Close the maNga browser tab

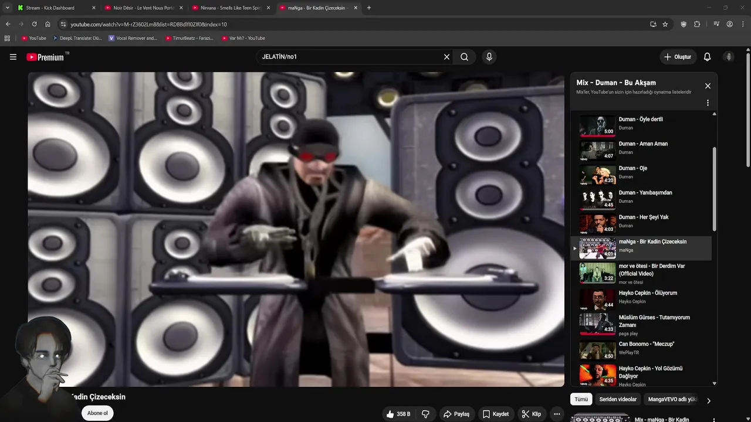[x=356, y=8]
